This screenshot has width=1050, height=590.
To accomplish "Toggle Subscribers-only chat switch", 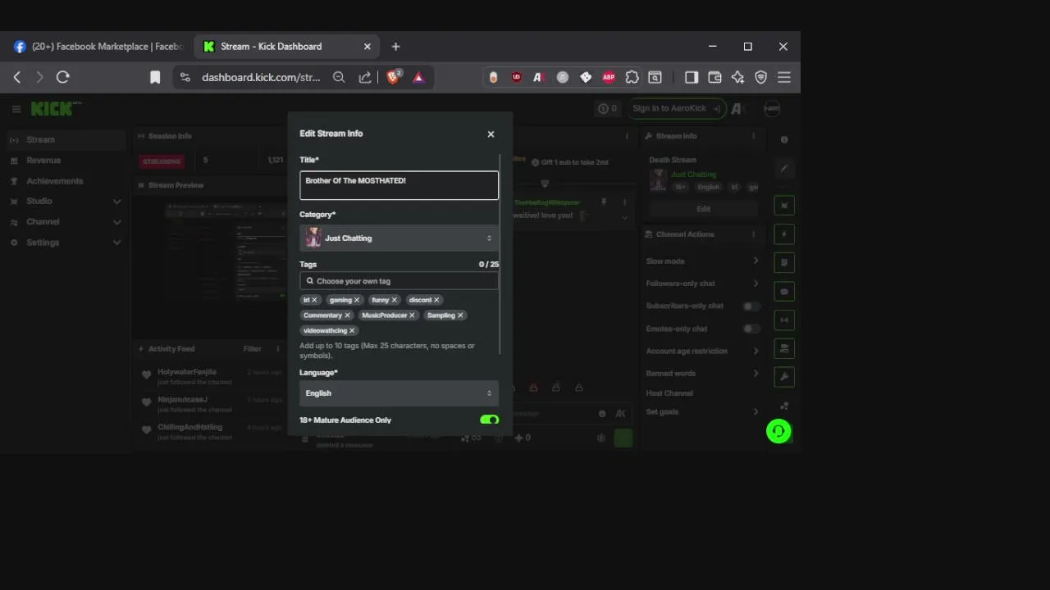I will click(751, 306).
